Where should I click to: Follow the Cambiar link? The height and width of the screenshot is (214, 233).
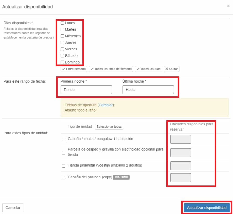[x=106, y=105]
